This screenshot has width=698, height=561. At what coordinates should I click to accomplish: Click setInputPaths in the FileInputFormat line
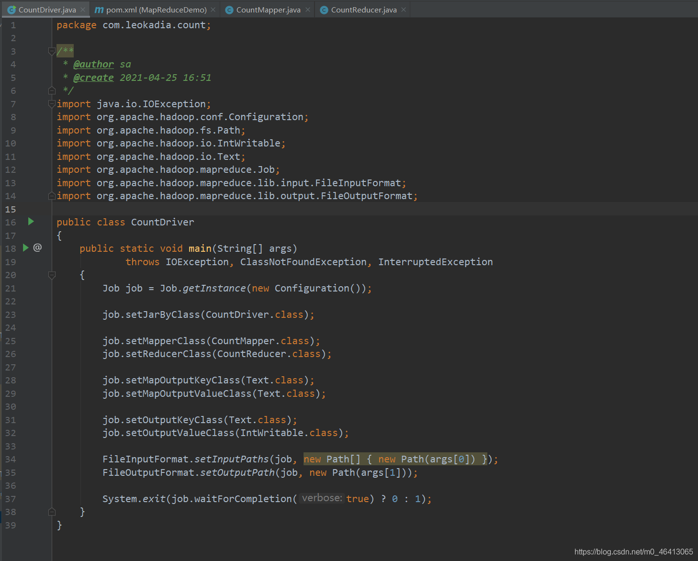click(232, 459)
